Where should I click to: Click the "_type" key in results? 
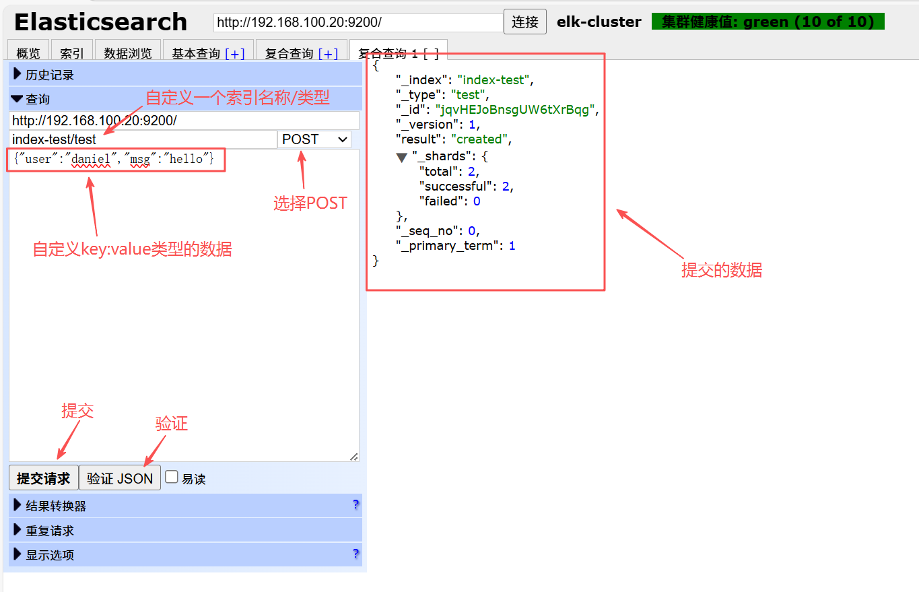(419, 95)
